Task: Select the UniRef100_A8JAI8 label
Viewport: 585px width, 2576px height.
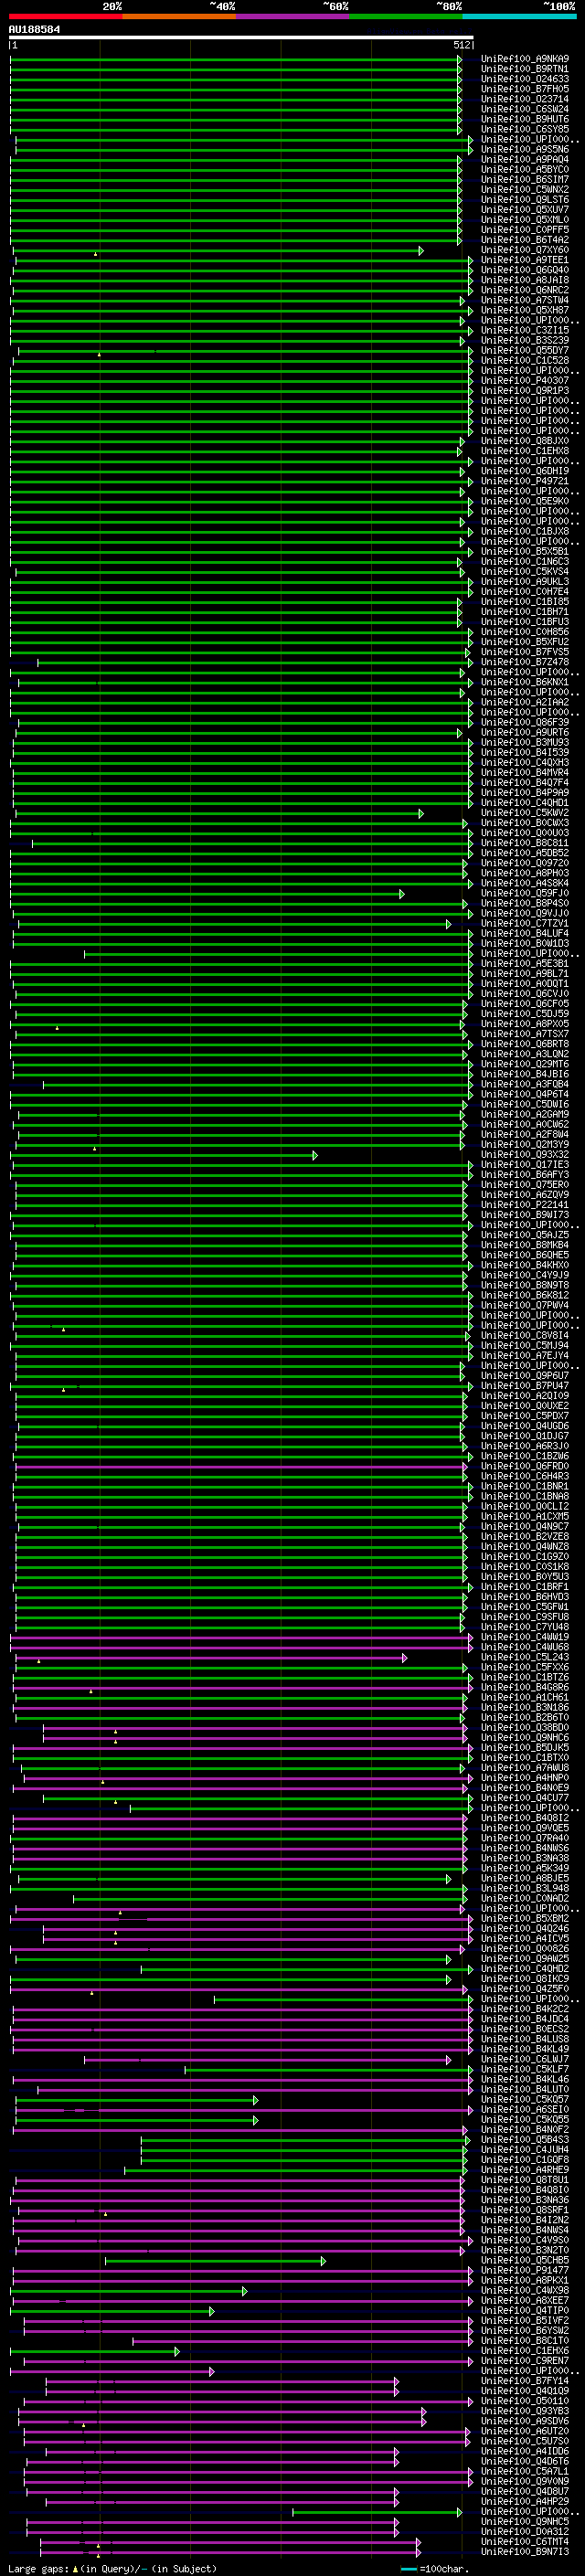Action: 524,280
